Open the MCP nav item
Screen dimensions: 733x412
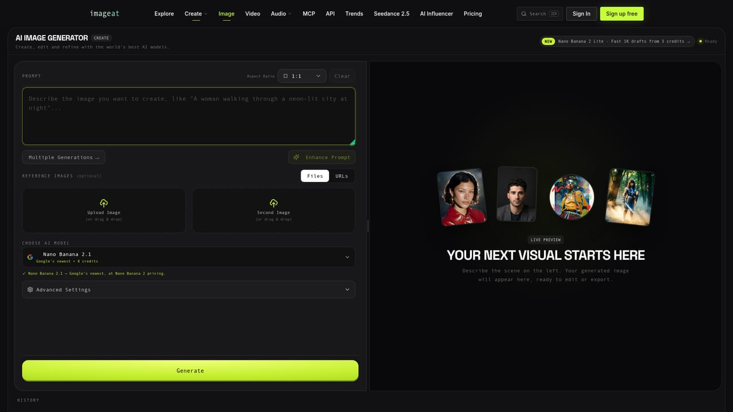coord(309,14)
